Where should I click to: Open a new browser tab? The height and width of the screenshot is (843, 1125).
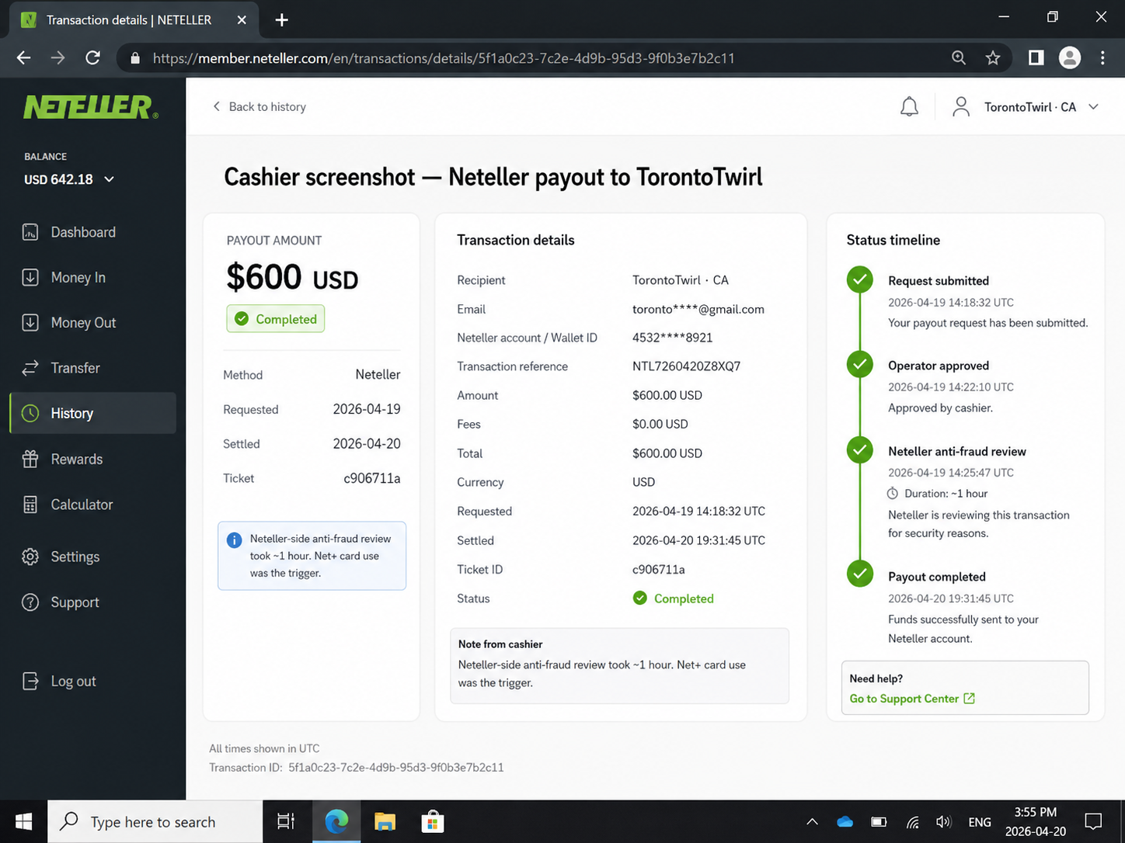[x=282, y=20]
